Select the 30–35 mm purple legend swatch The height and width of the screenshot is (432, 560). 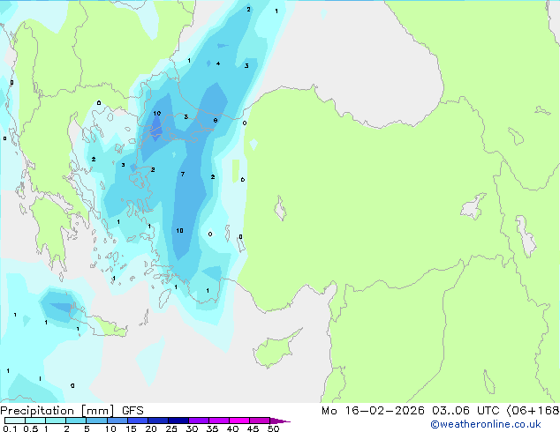click(x=198, y=421)
